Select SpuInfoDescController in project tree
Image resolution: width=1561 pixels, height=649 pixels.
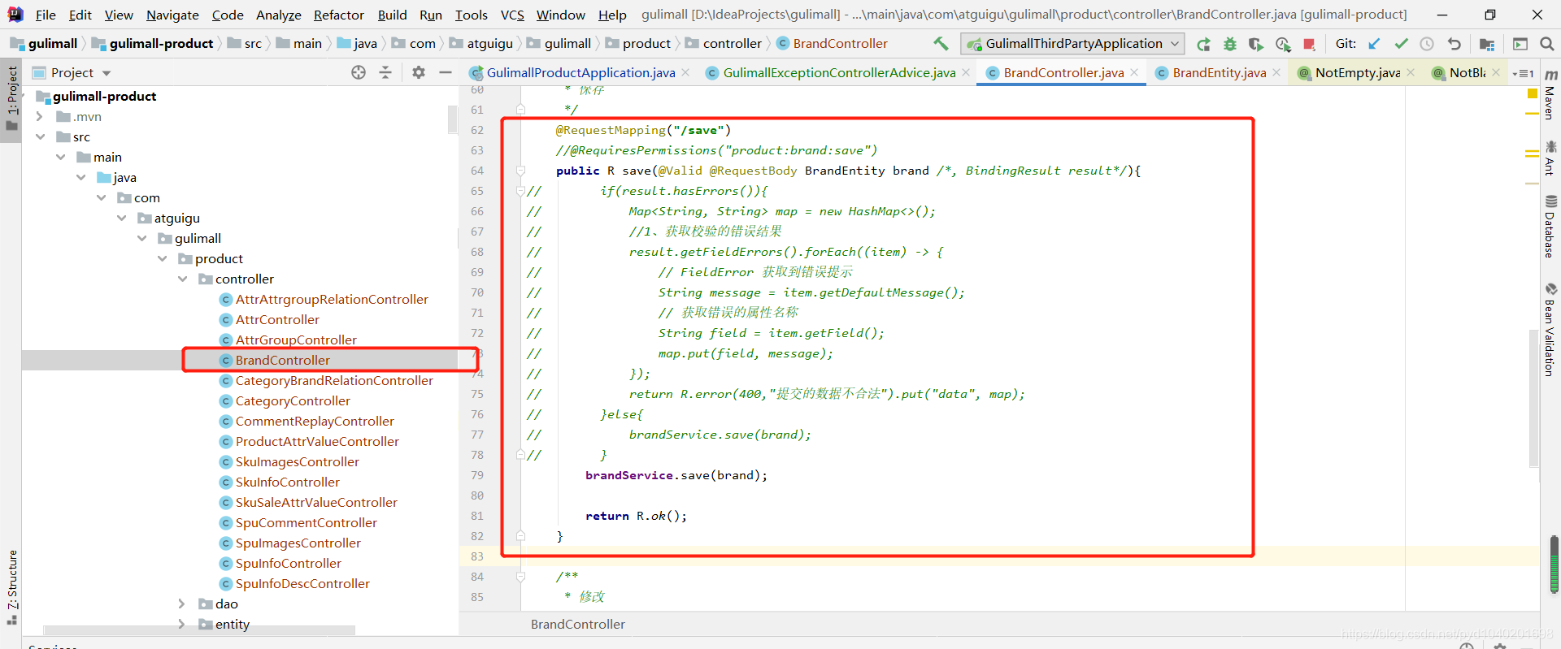coord(302,584)
